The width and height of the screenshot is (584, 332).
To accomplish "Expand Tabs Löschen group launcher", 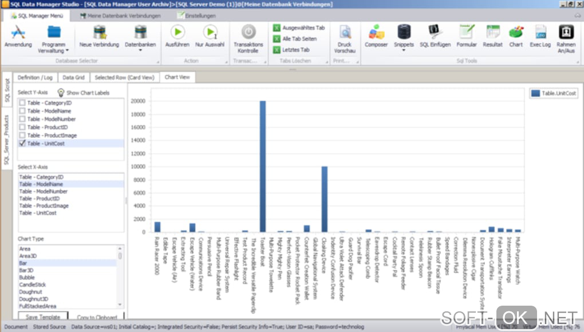I will pos(327,62).
